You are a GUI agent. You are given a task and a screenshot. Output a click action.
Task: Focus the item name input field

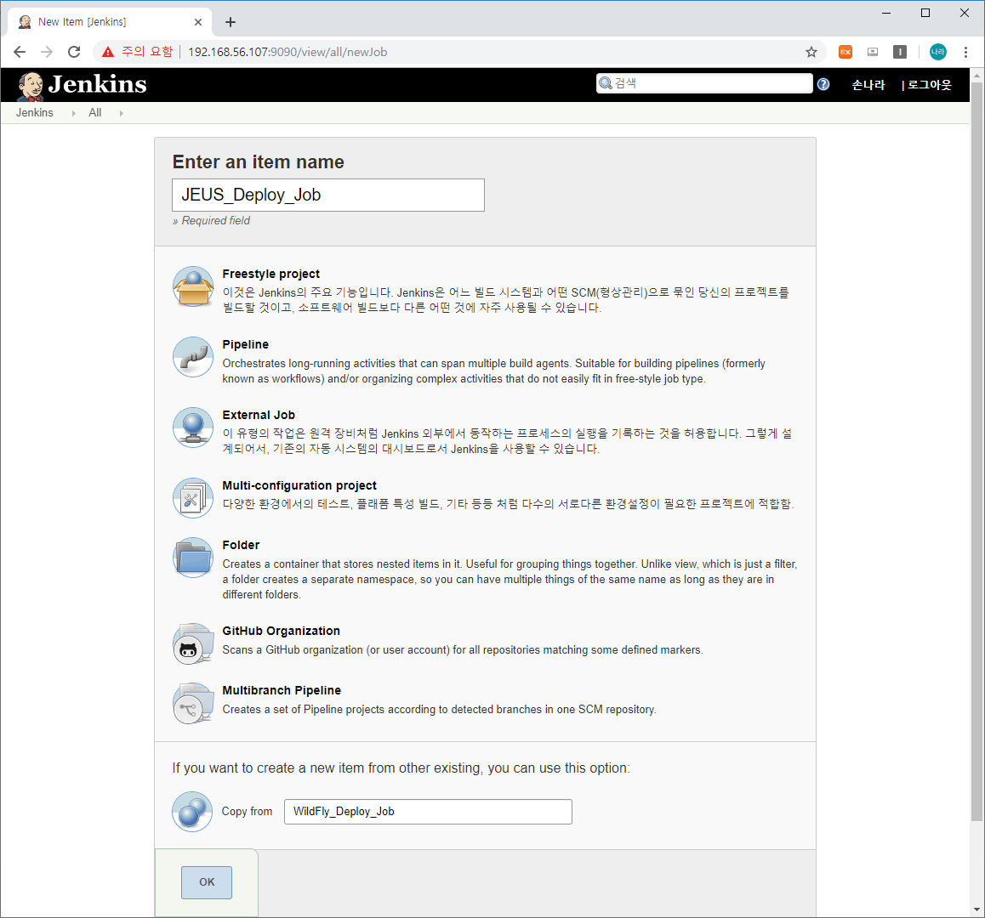pyautogui.click(x=328, y=195)
